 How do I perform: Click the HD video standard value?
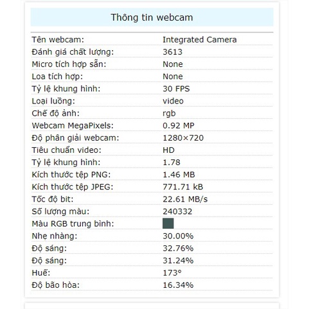[x=168, y=150]
